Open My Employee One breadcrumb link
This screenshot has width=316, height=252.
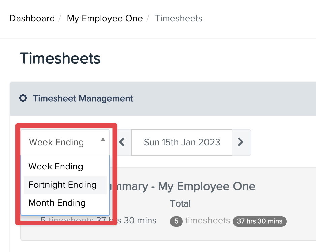pos(104,18)
